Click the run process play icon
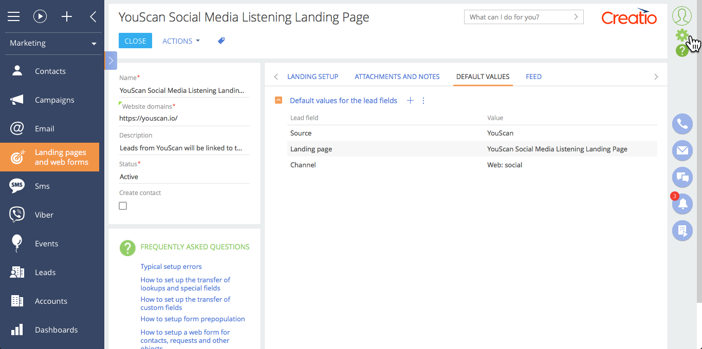The width and height of the screenshot is (702, 349). pyautogui.click(x=40, y=17)
